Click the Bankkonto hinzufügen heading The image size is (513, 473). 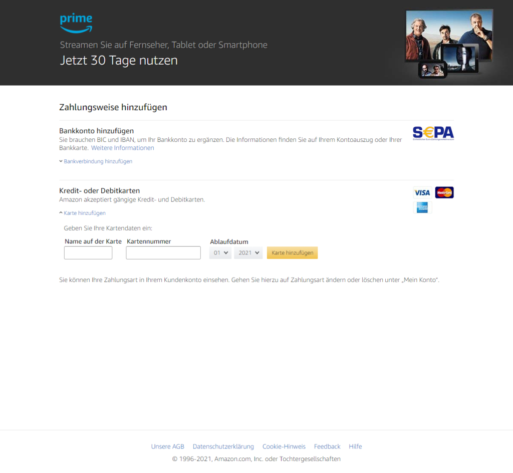[97, 131]
